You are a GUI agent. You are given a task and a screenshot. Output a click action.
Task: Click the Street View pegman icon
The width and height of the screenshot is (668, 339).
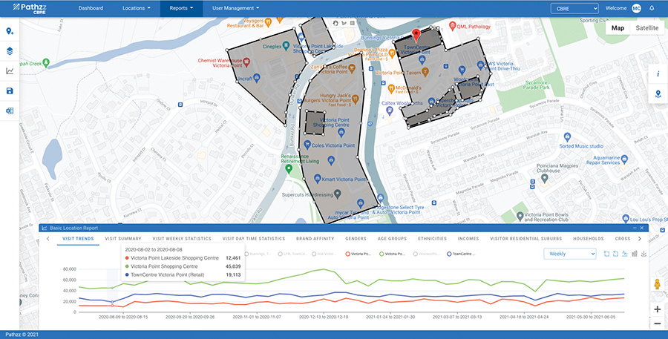click(657, 285)
